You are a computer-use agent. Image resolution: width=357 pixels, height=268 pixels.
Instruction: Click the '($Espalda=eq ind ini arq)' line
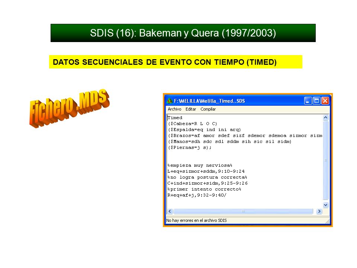(204, 130)
